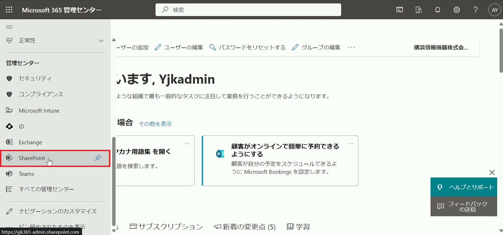Click the Microsoft 365 管理センター title
The image size is (503, 235).
[x=62, y=10]
